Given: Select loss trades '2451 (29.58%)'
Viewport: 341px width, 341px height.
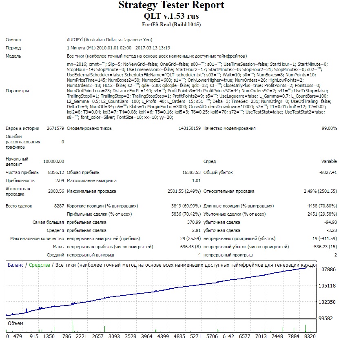Looking at the screenshot, I should point(322,214).
